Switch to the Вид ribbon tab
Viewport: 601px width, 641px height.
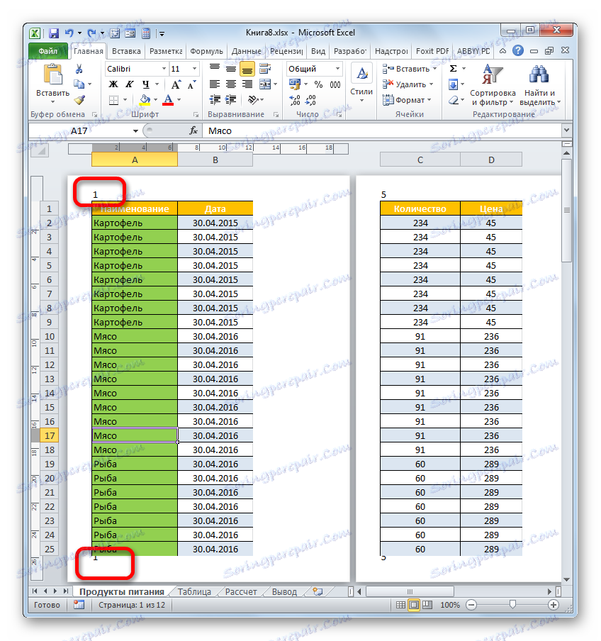pyautogui.click(x=318, y=52)
